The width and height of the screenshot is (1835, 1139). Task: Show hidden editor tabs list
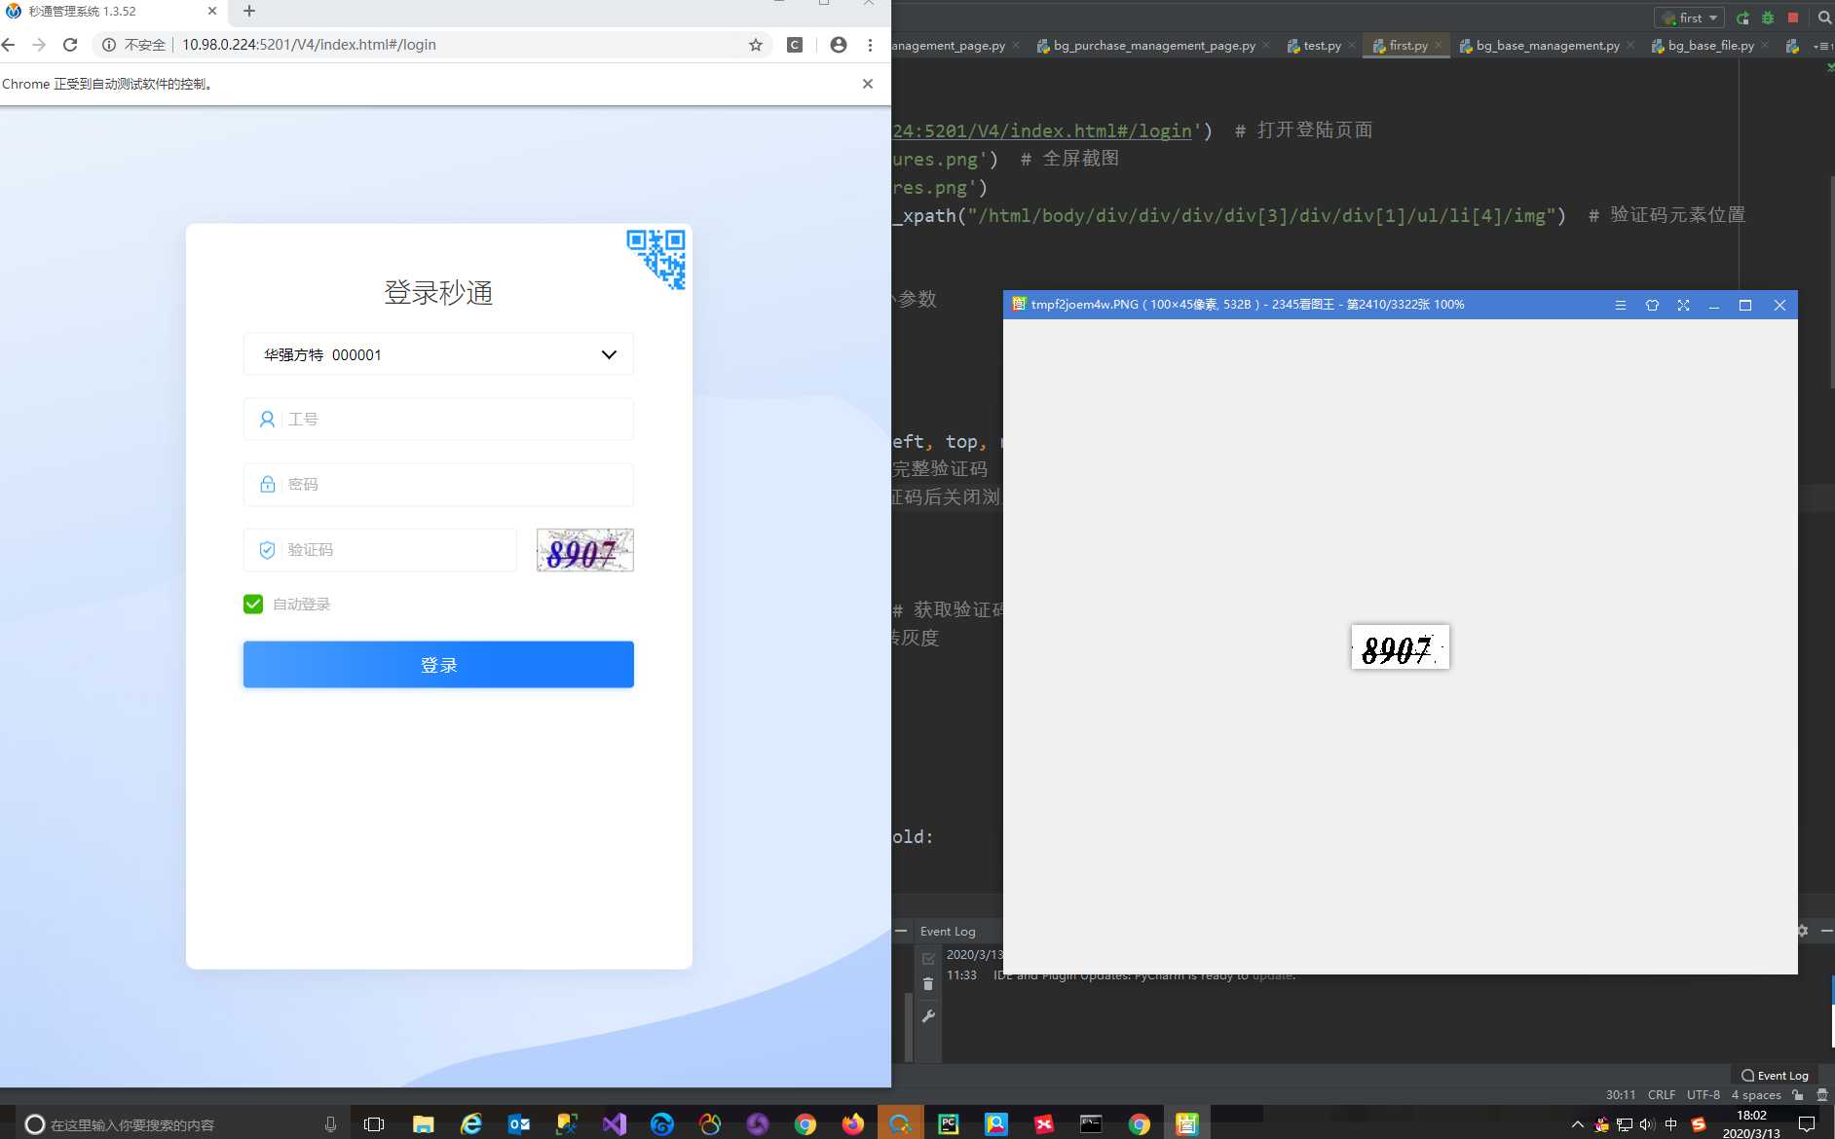click(x=1822, y=46)
